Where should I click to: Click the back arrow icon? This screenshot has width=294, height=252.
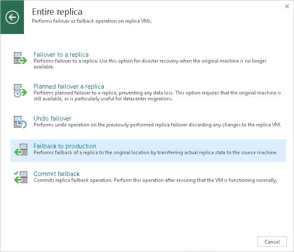pos(12,17)
